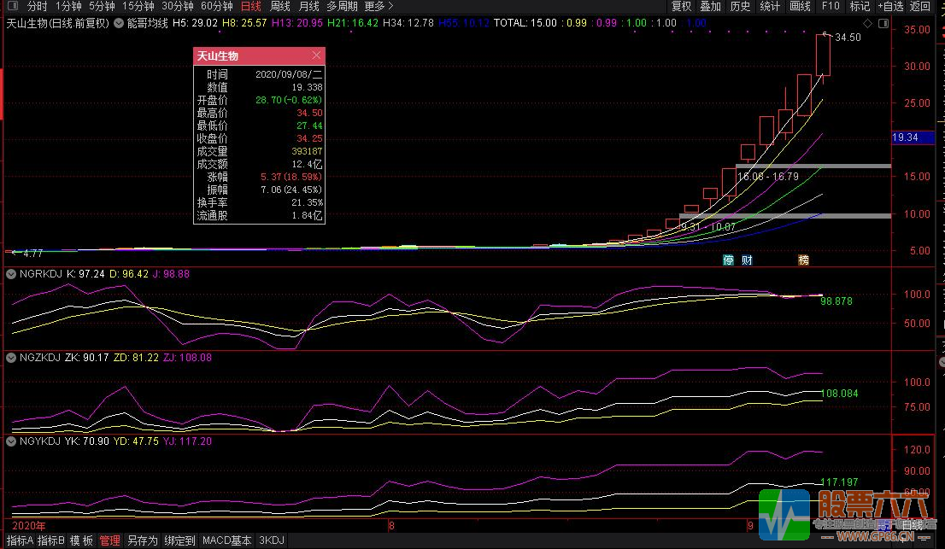Toggle the side panel icon beside 分时

click(x=11, y=6)
